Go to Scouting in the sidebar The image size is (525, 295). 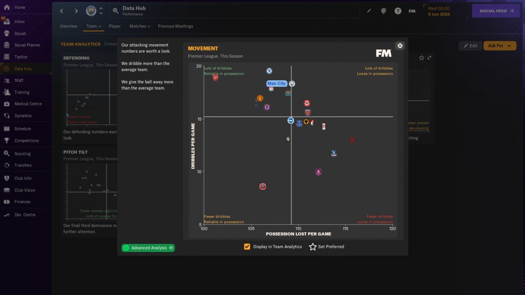tap(22, 154)
